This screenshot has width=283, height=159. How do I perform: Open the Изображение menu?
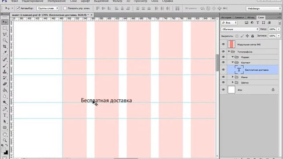(57, 1)
